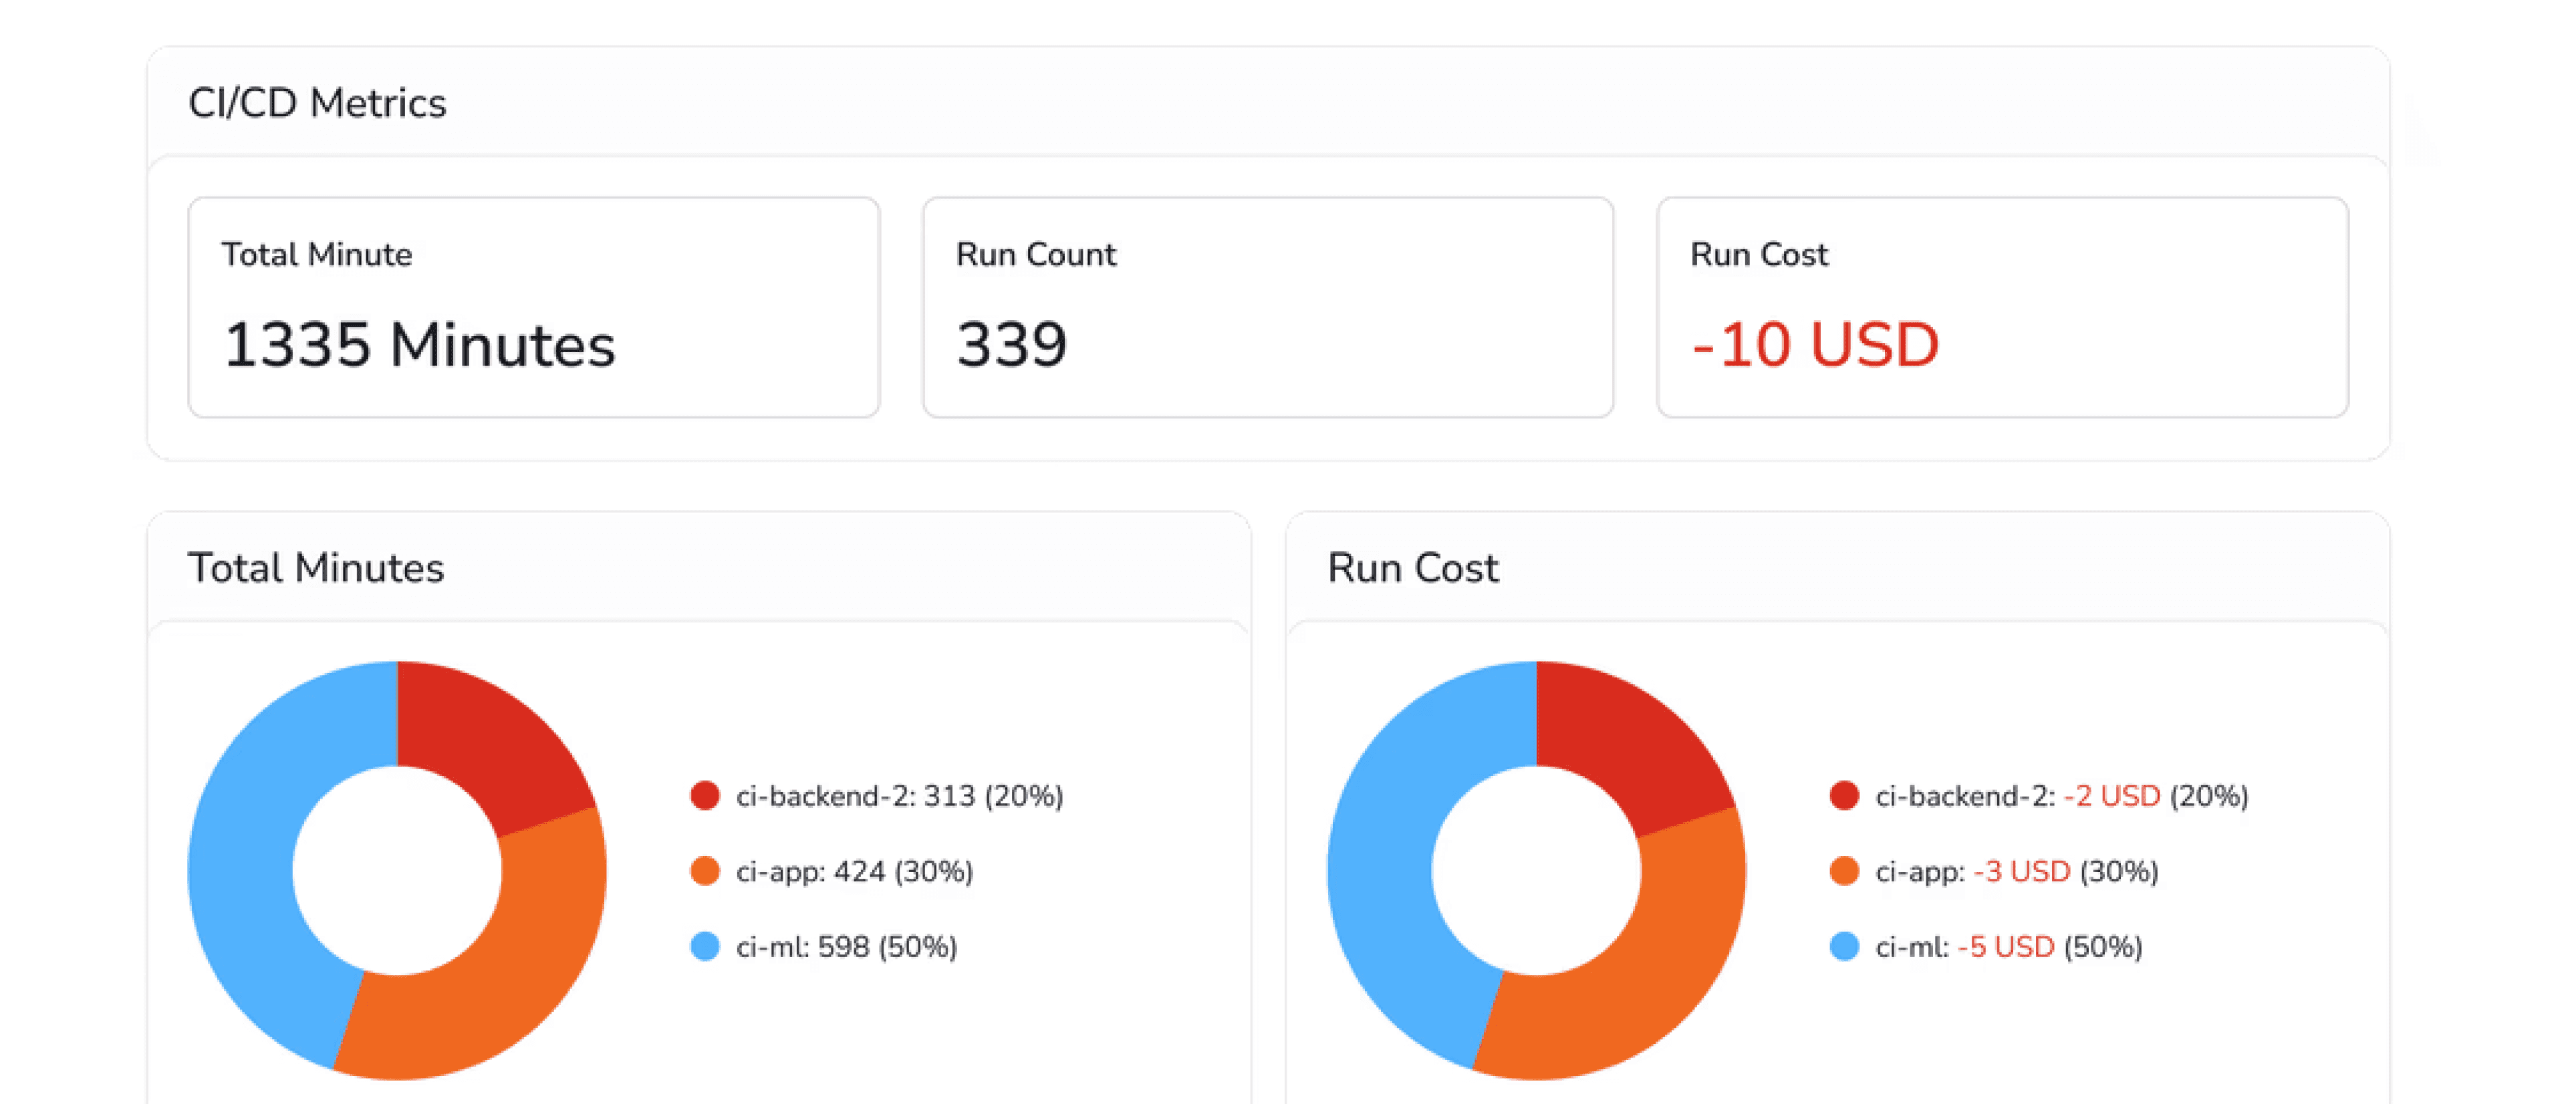2576x1104 pixels.
Task: Select the Total Minute summary card
Action: tap(533, 307)
